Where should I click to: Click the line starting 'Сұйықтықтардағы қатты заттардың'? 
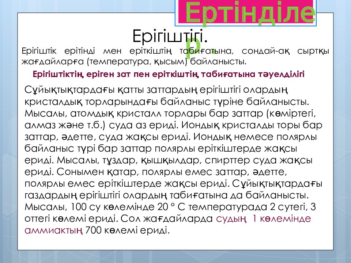coord(156,90)
